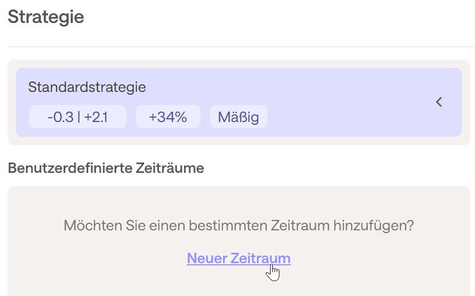This screenshot has height=296, width=475.
Task: Click the "+2.1" upper value in range badge
Action: (x=96, y=117)
